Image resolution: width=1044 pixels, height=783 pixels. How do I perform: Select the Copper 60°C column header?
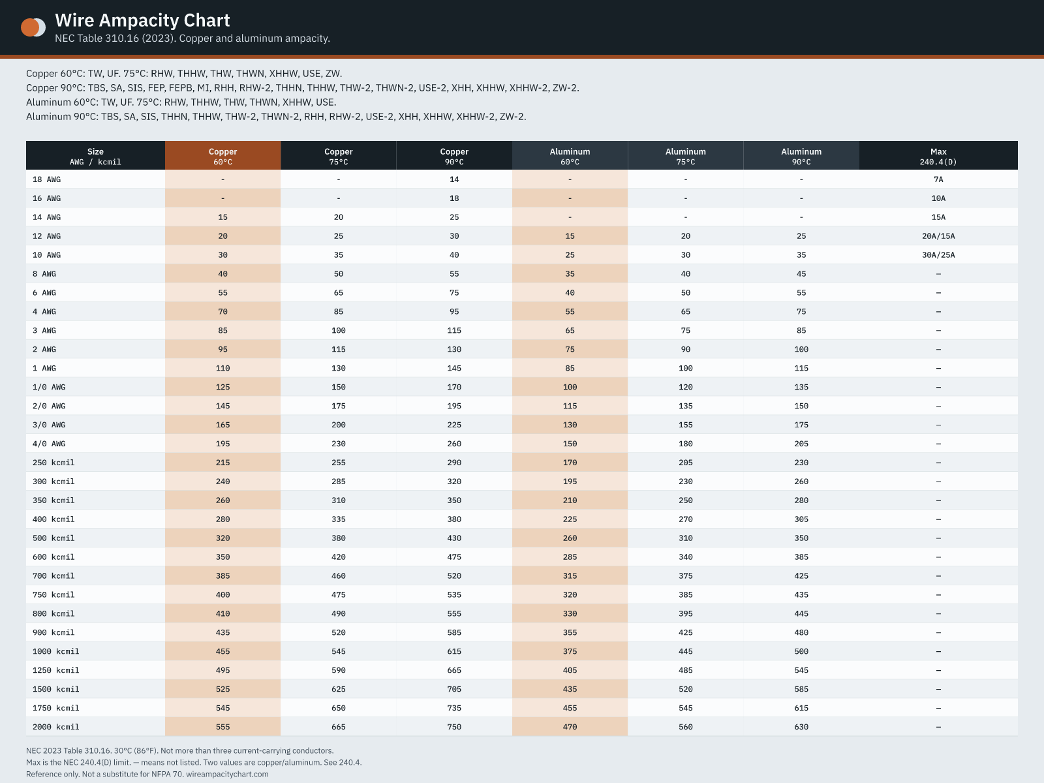223,156
